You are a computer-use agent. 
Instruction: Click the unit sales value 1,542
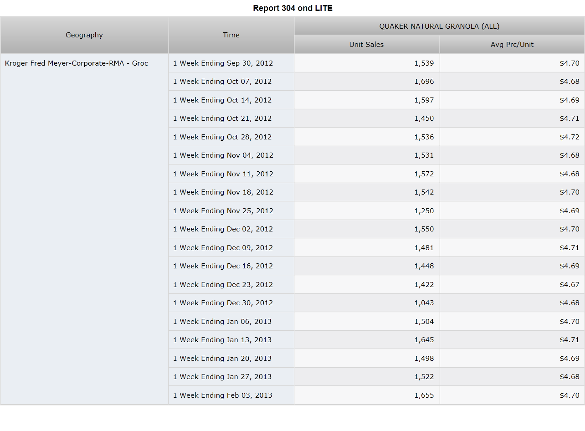(x=424, y=192)
